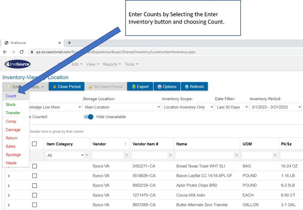
Task: Click the filter icon for UOM column
Action: click(276, 155)
